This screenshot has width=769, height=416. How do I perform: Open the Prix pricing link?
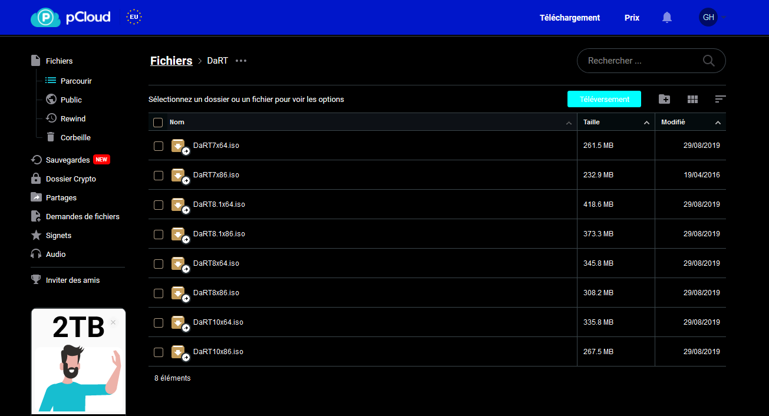[x=632, y=18]
